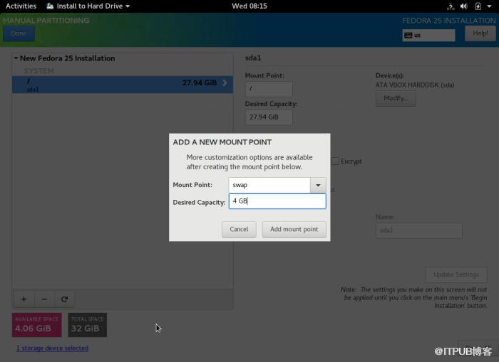
Task: Click the SYSTEM section label
Action: pos(38,71)
